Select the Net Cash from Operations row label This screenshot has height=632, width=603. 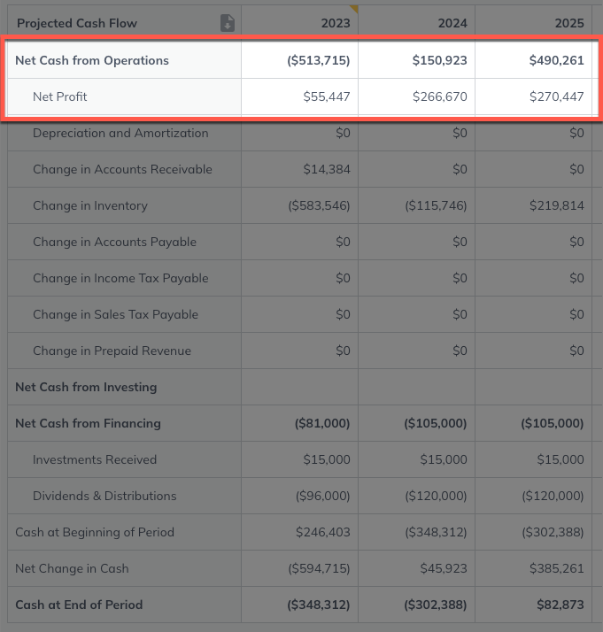pyautogui.click(x=92, y=60)
